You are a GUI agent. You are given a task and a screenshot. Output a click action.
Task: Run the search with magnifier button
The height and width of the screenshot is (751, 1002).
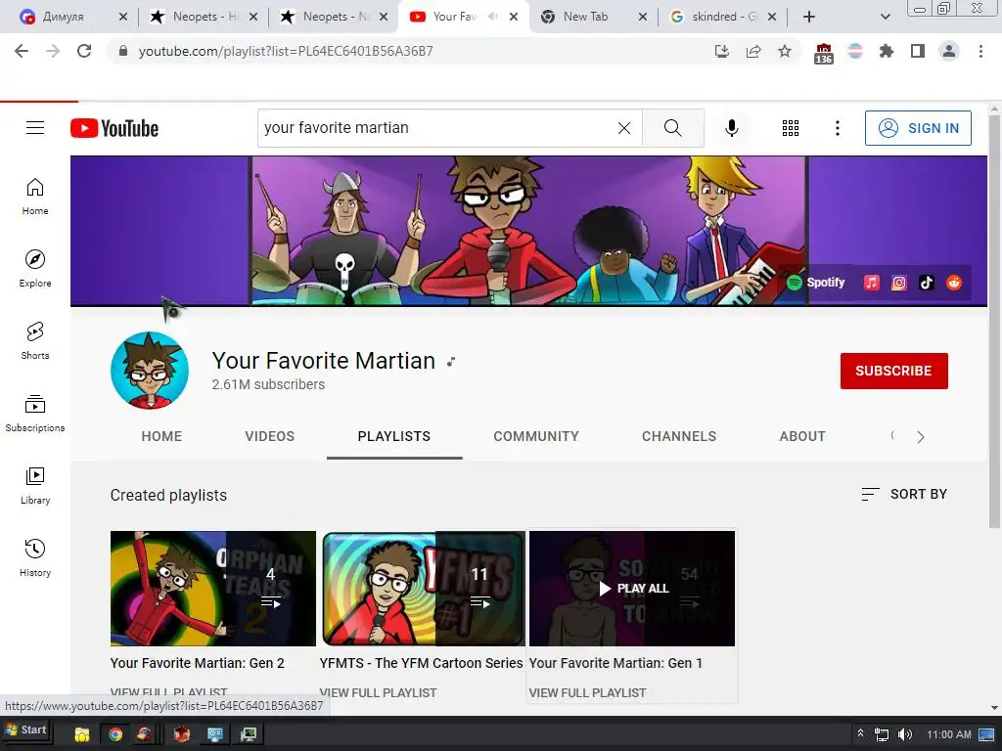pos(673,128)
